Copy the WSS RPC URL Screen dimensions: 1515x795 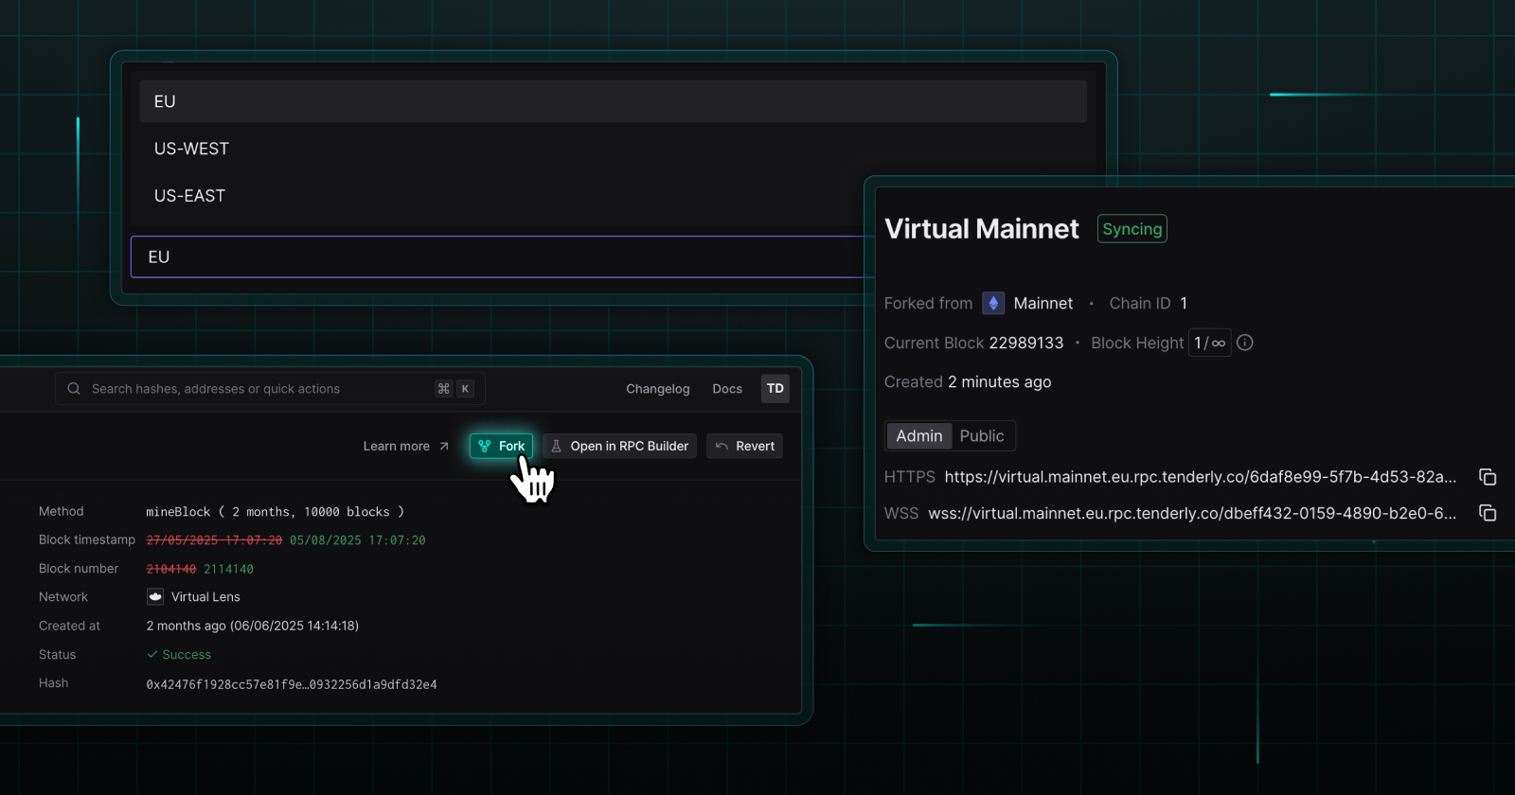(1488, 513)
